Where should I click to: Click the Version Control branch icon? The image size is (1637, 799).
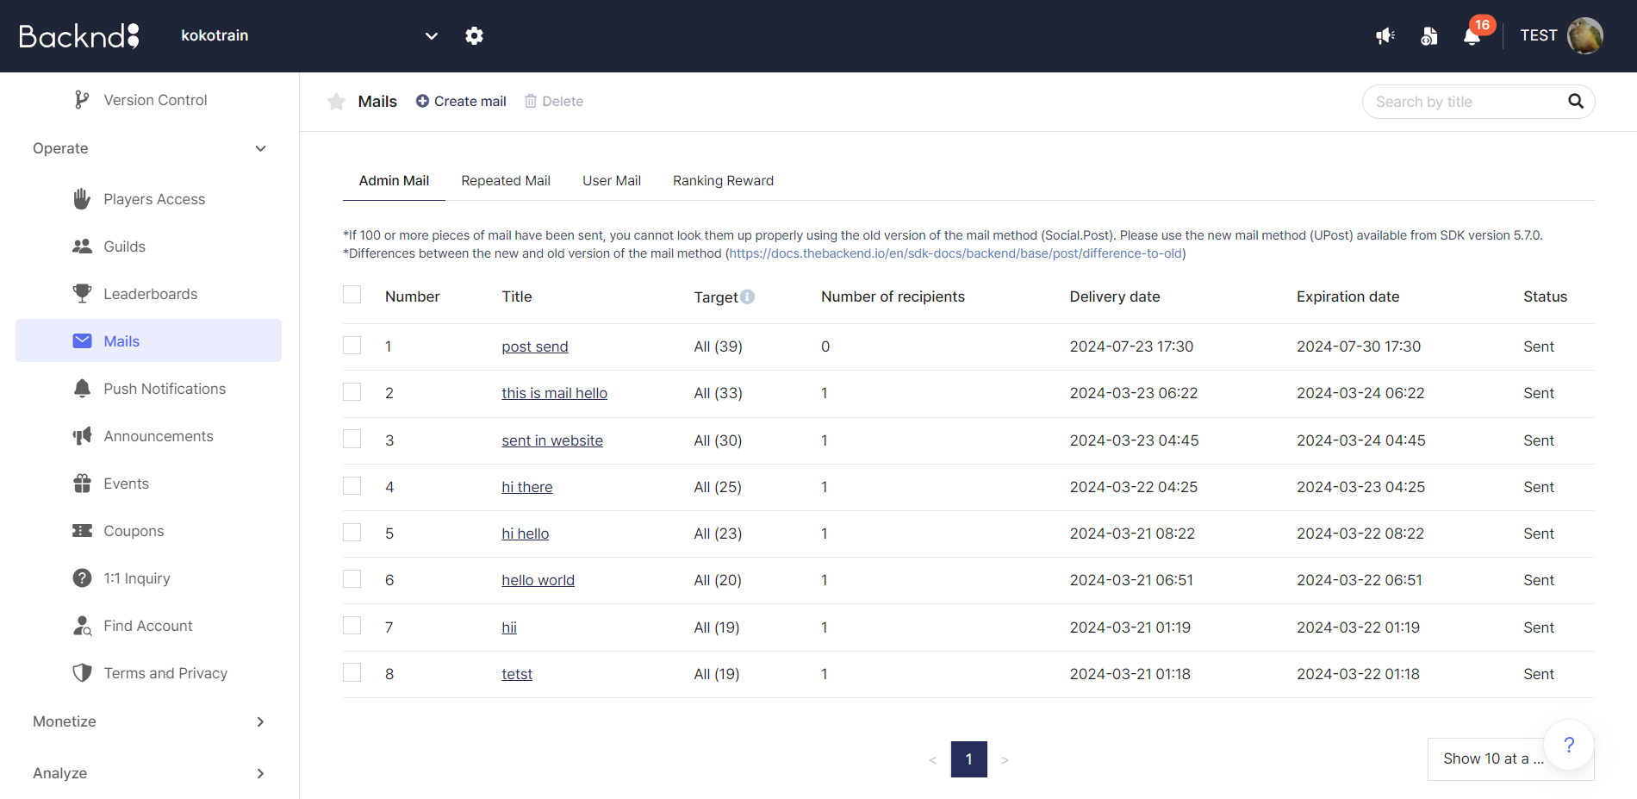pos(82,100)
